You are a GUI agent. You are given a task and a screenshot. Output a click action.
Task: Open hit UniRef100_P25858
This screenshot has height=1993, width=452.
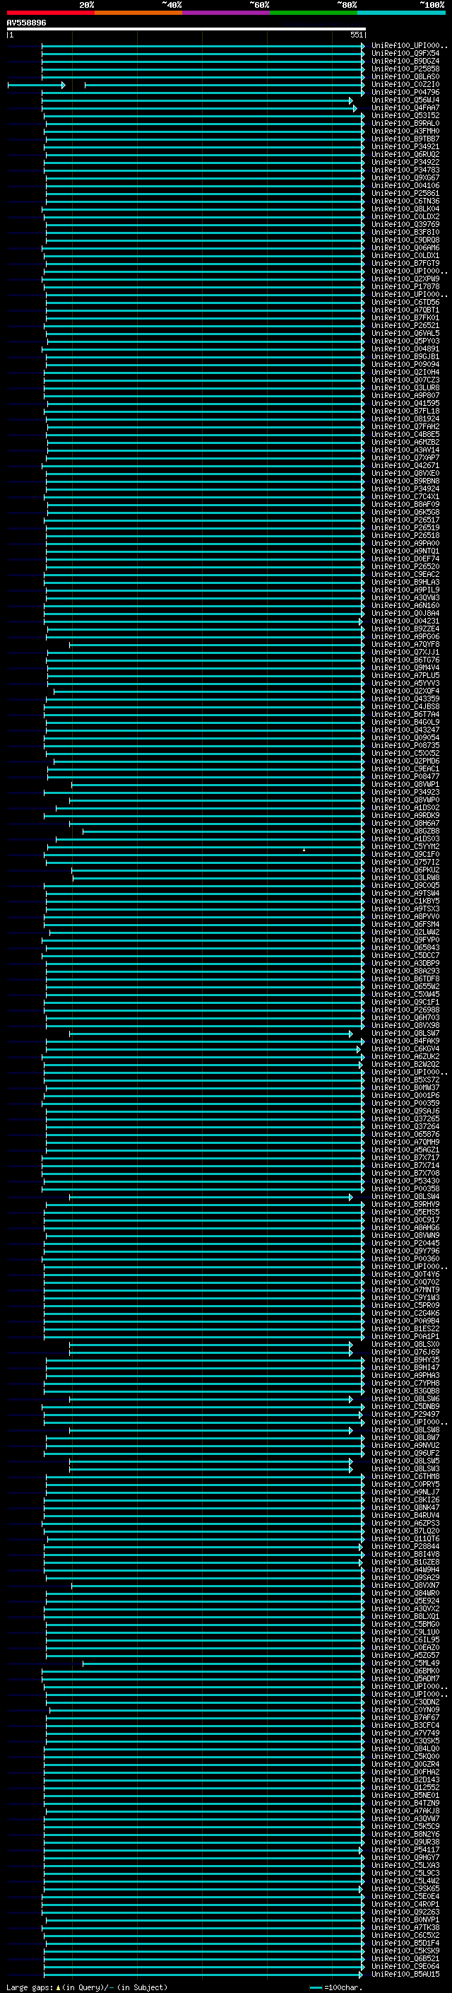pyautogui.click(x=405, y=69)
